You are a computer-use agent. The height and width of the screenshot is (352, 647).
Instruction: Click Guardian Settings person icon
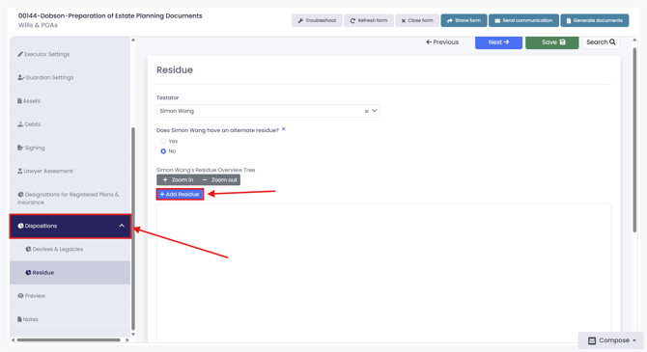click(x=20, y=77)
